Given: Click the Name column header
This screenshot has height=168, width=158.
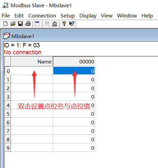Looking at the screenshot, I should (x=32, y=61).
